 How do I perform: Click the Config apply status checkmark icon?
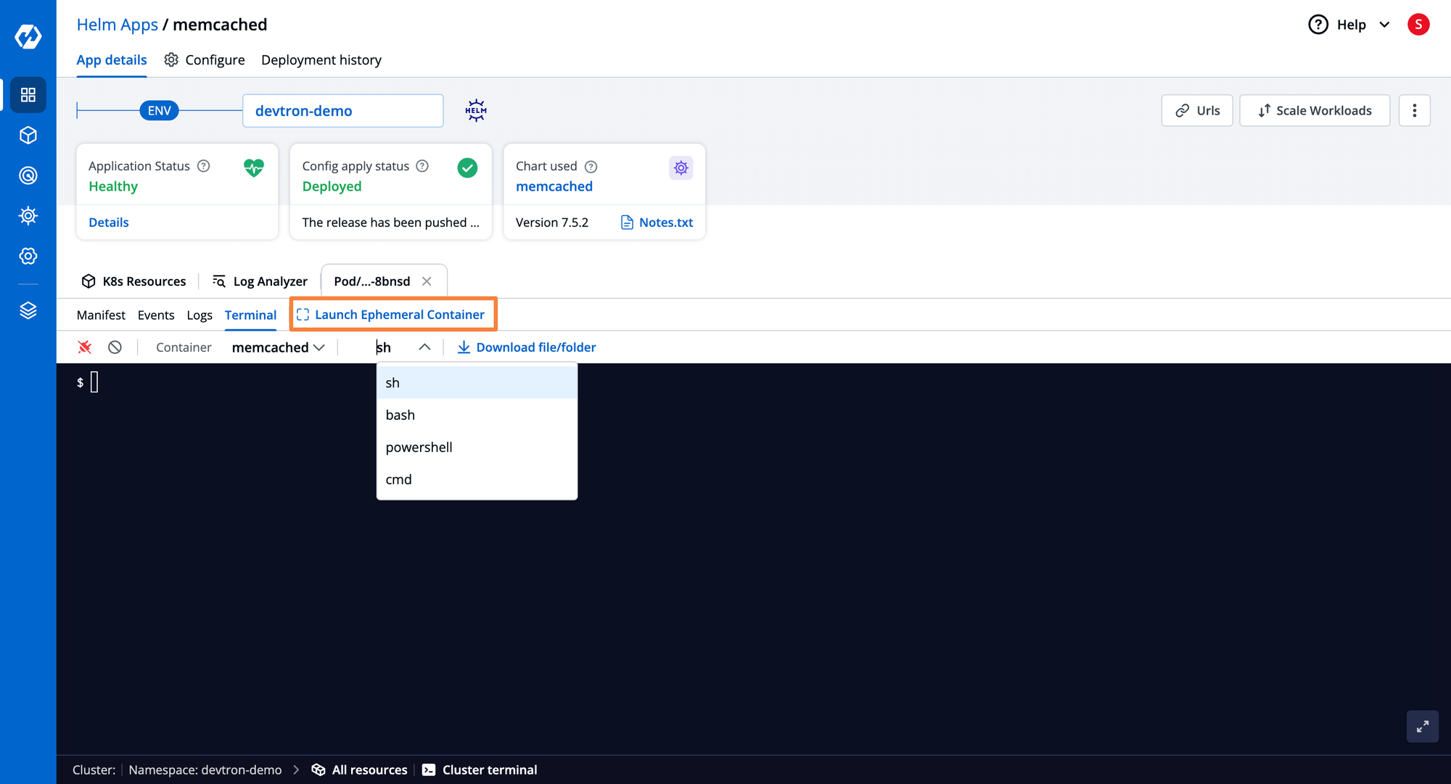pos(467,167)
